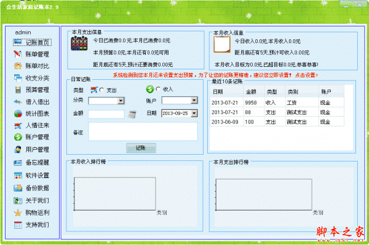Image resolution: width=369 pixels, height=245 pixels.
Task: Select the 收入 radio button
Action: [158, 89]
